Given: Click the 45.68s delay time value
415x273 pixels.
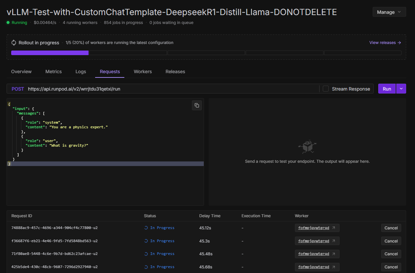Looking at the screenshot, I should 206,267.
